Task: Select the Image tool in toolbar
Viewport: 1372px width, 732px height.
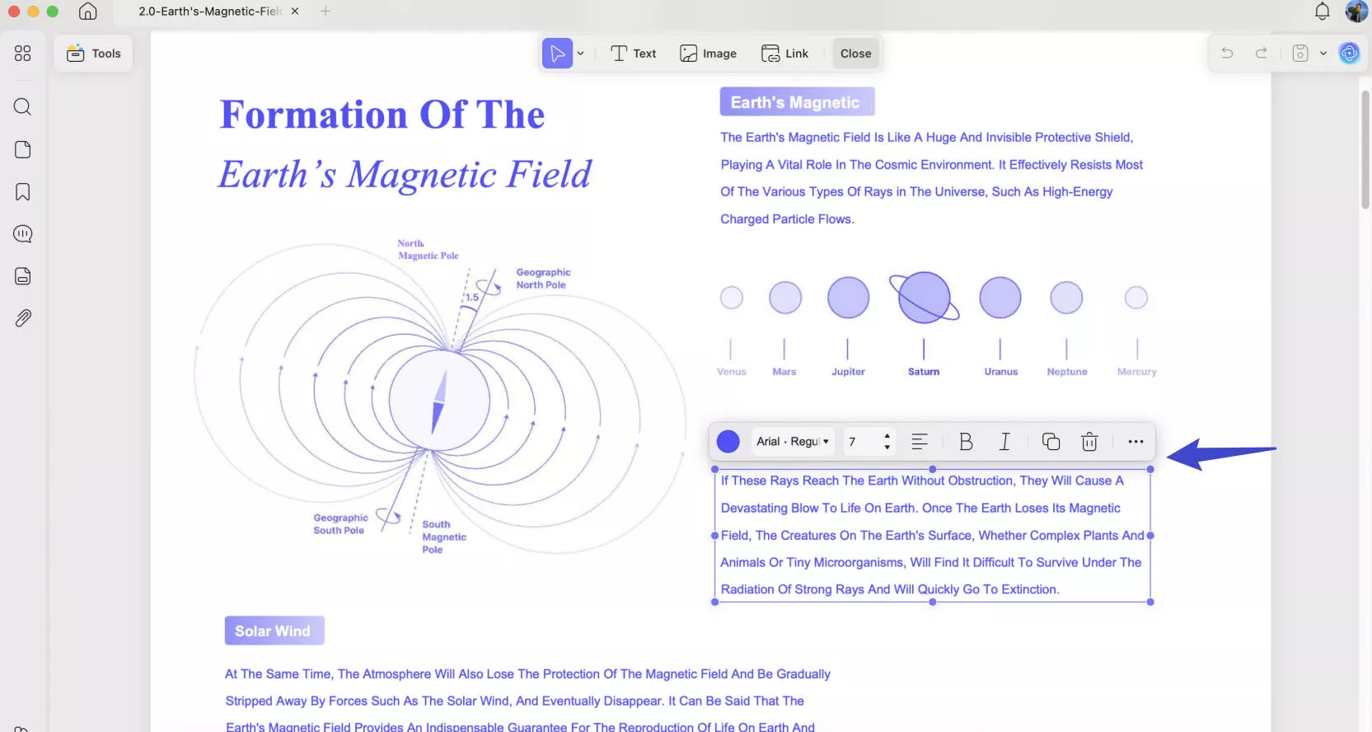Action: pyautogui.click(x=708, y=54)
